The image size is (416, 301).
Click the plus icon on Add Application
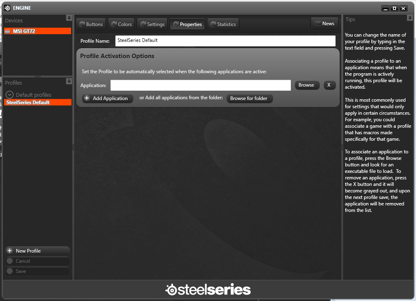pyautogui.click(x=87, y=98)
